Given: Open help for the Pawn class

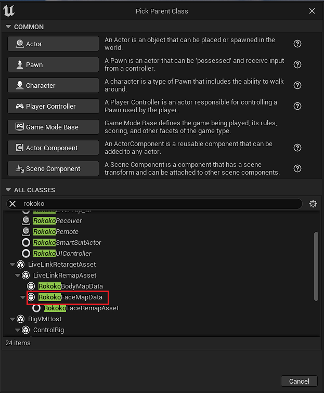Looking at the screenshot, I should pyautogui.click(x=297, y=64).
